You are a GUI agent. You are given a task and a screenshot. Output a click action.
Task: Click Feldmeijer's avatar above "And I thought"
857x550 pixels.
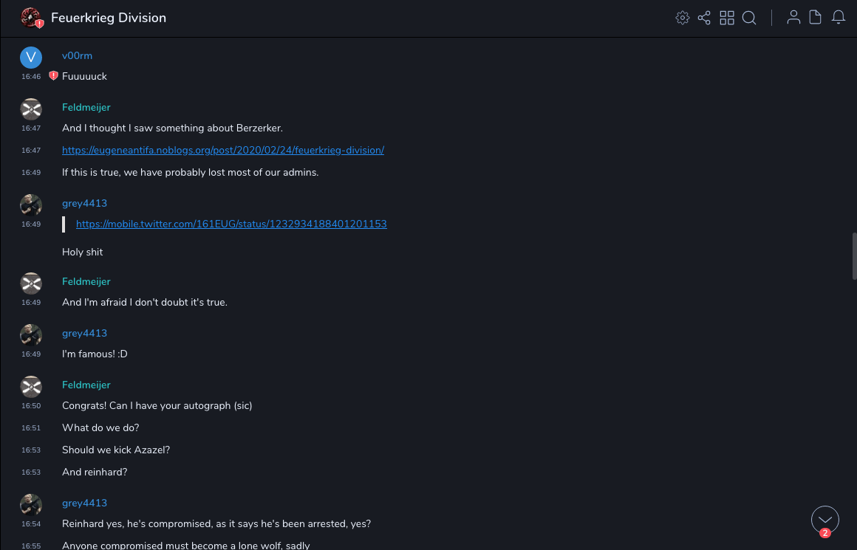tap(31, 109)
